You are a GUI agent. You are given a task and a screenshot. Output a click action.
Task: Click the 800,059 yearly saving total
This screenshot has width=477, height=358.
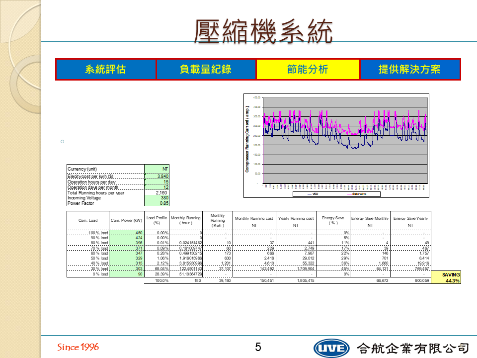point(422,280)
